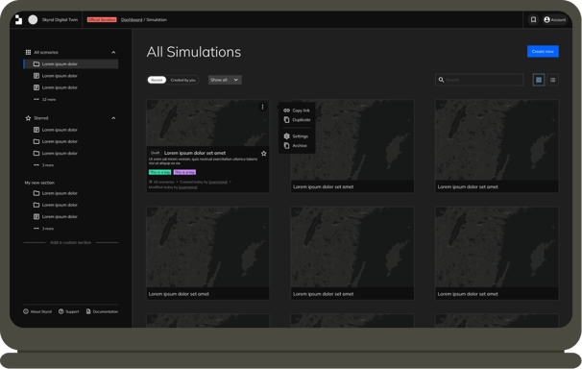Switch to the Created by you filter
The image size is (582, 369).
pyautogui.click(x=183, y=80)
